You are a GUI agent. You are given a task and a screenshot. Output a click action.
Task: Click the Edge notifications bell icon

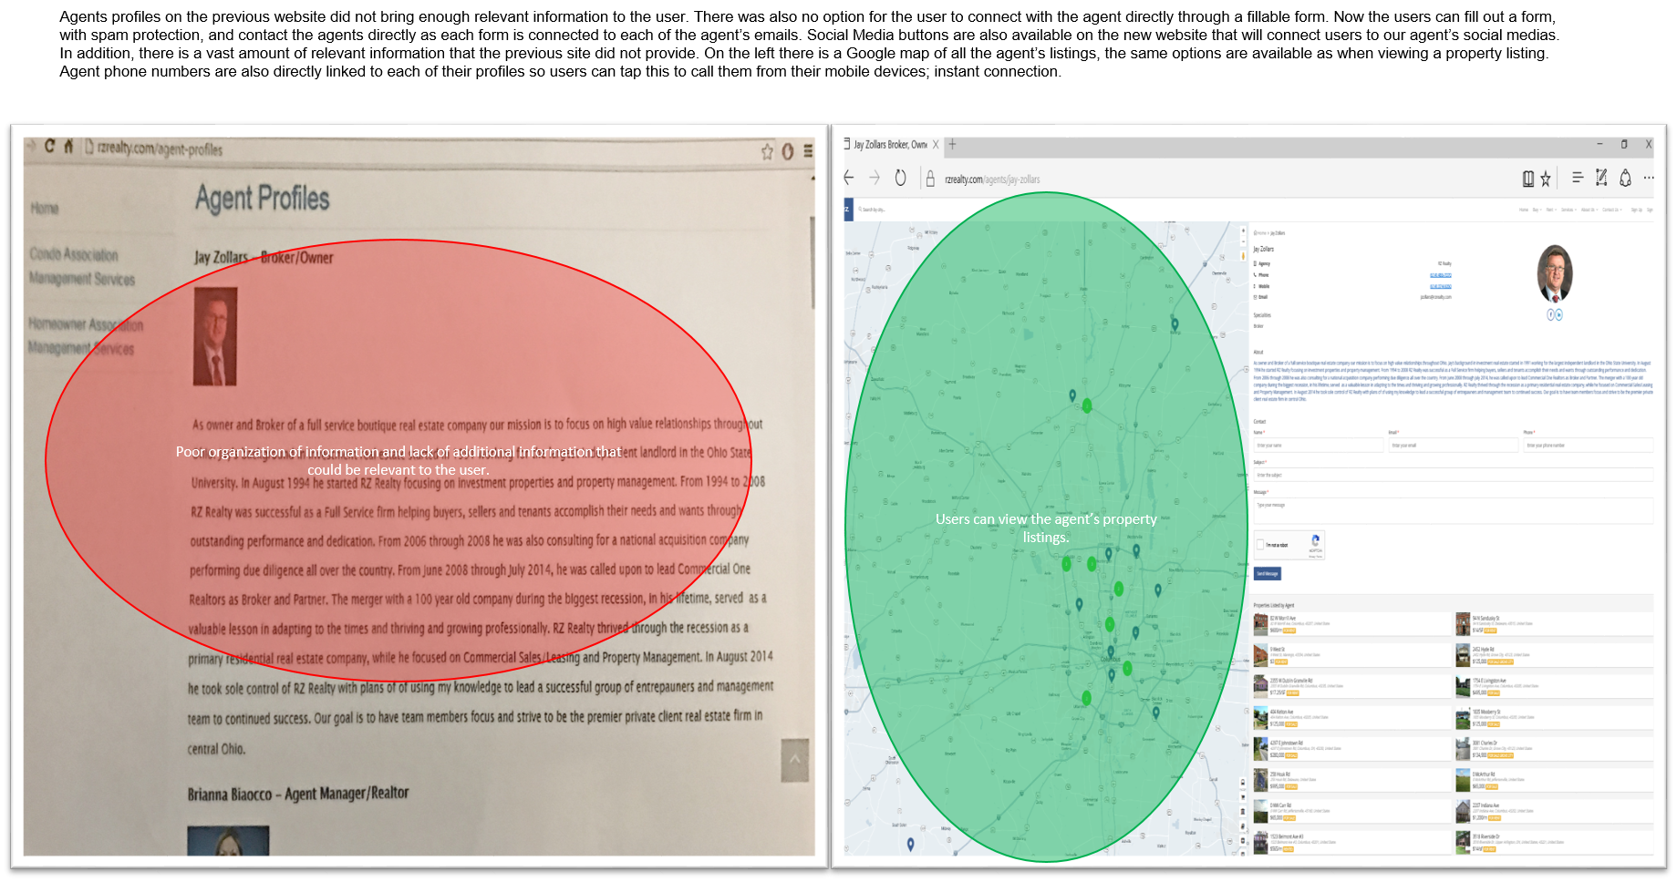click(x=1625, y=179)
